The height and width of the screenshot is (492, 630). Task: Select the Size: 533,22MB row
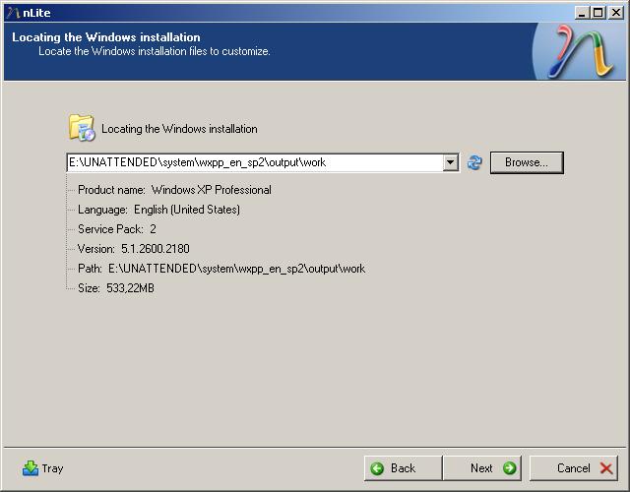[116, 288]
